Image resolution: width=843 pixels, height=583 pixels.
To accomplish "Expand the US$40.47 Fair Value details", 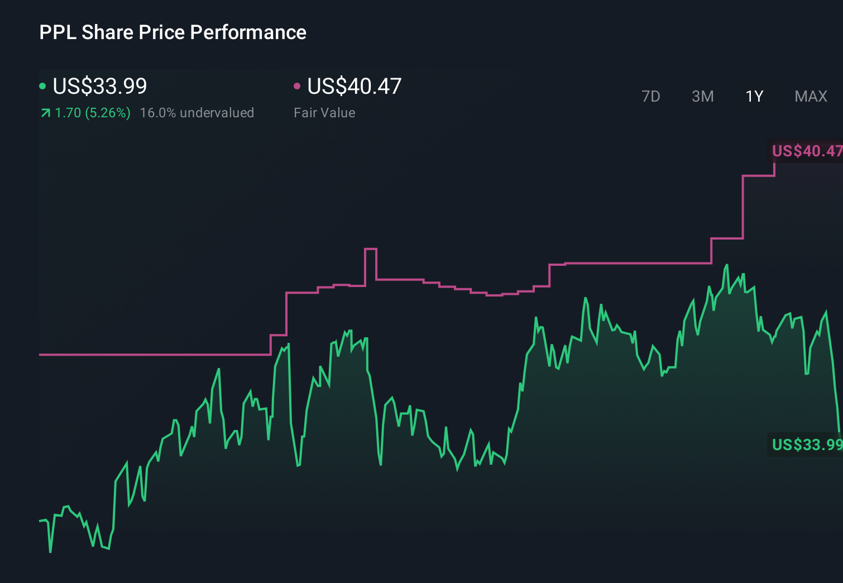I will point(355,87).
